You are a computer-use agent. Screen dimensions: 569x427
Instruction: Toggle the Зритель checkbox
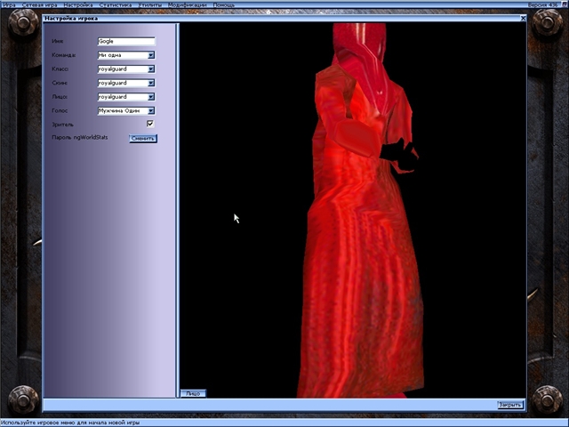pyautogui.click(x=150, y=124)
